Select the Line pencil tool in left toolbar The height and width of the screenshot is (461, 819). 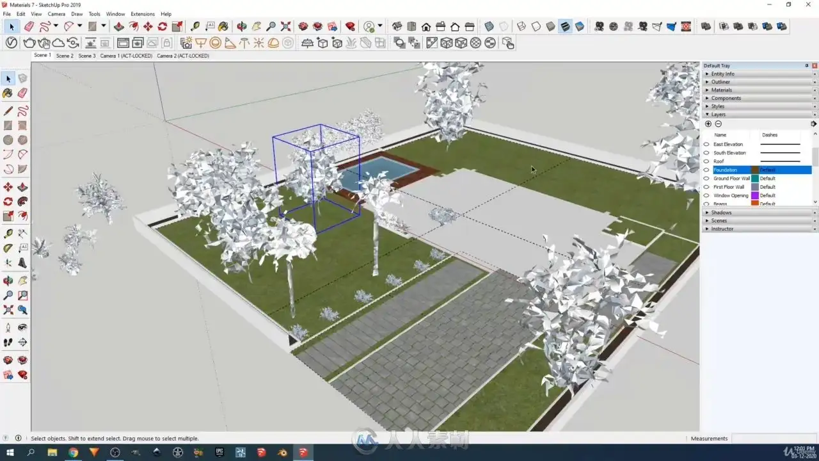(x=8, y=111)
